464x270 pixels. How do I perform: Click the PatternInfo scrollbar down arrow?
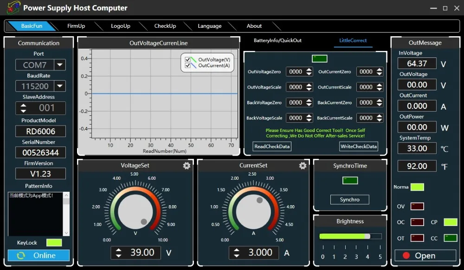tap(66, 233)
